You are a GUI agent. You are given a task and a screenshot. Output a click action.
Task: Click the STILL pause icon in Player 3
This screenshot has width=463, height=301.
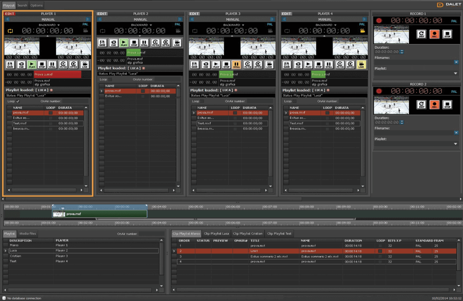(236, 65)
